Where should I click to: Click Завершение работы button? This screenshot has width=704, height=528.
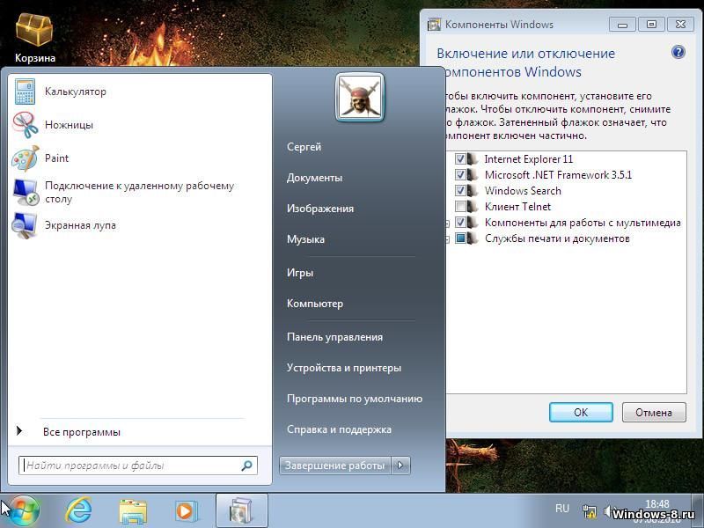[x=335, y=466]
